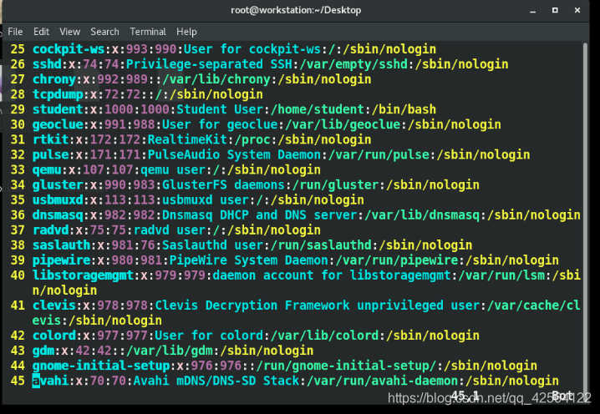Image resolution: width=600 pixels, height=414 pixels.
Task: Click '/var/lib/colord' path
Action: coord(324,336)
